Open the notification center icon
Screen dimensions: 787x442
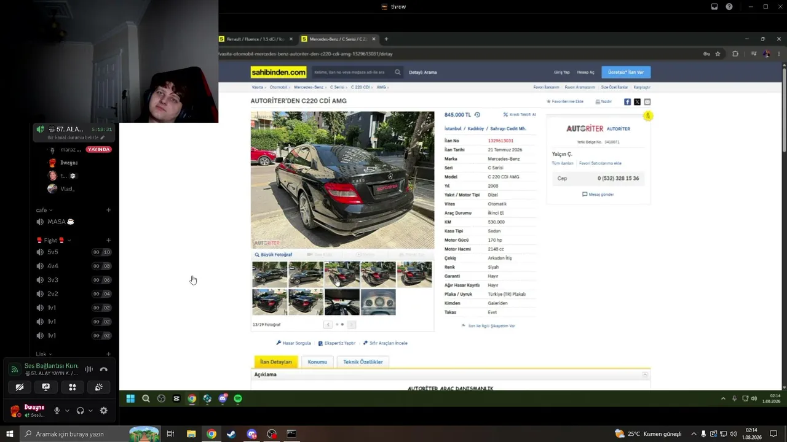pos(774,434)
